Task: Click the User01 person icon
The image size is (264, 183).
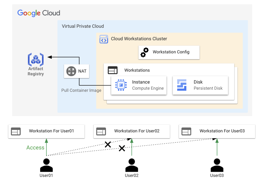Action: pos(47,165)
